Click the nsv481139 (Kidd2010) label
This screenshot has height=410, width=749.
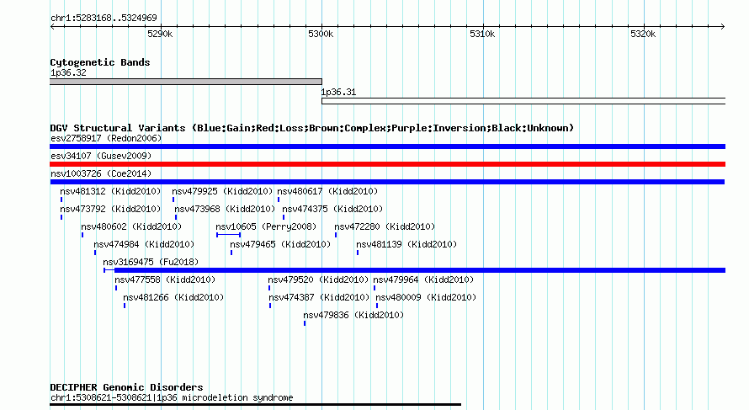406,244
